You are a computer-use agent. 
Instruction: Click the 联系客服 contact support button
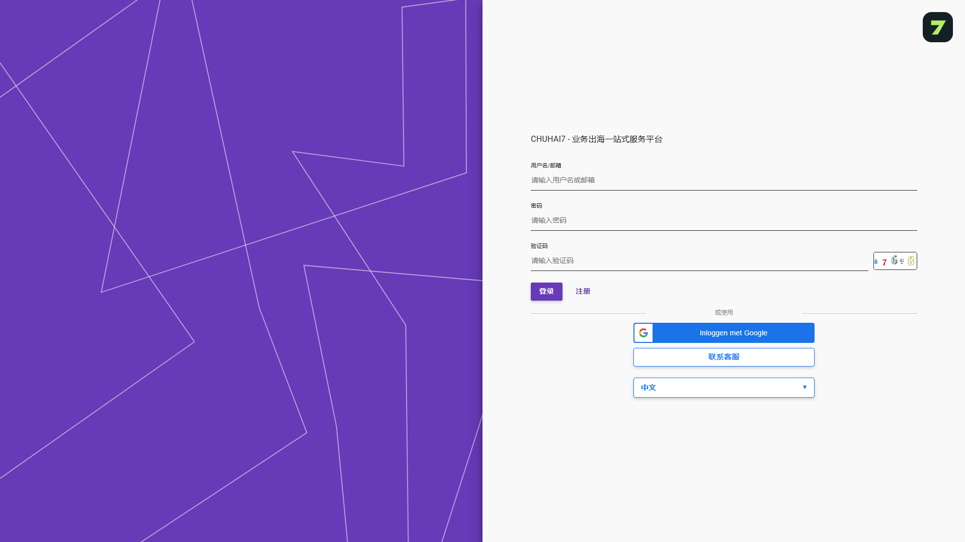[723, 357]
